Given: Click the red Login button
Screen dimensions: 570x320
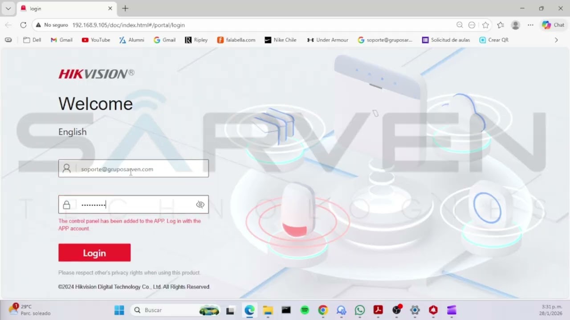Looking at the screenshot, I should (94, 252).
